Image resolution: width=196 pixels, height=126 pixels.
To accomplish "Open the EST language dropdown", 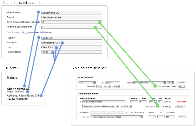I will click(x=170, y=83).
